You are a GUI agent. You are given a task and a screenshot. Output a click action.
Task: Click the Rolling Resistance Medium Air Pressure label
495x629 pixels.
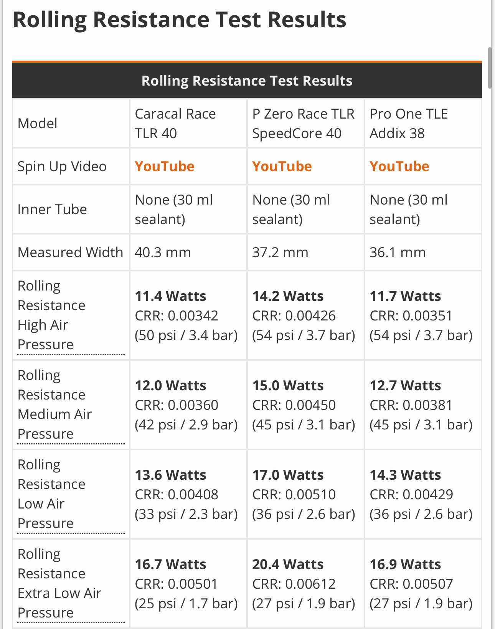54,404
